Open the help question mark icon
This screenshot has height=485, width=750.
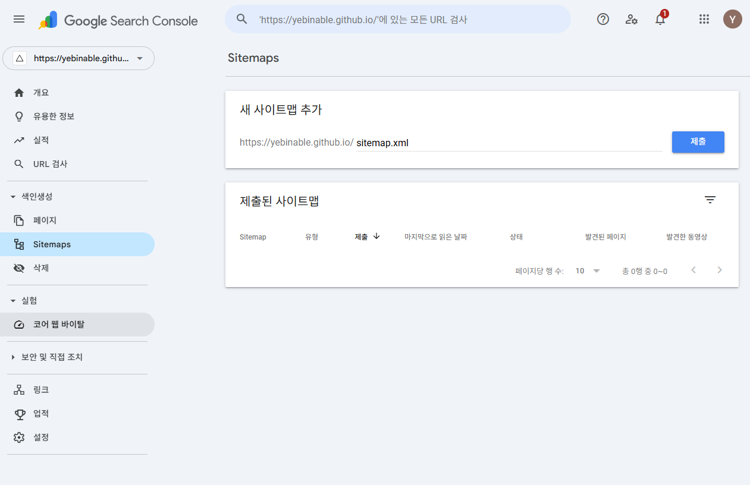point(603,19)
